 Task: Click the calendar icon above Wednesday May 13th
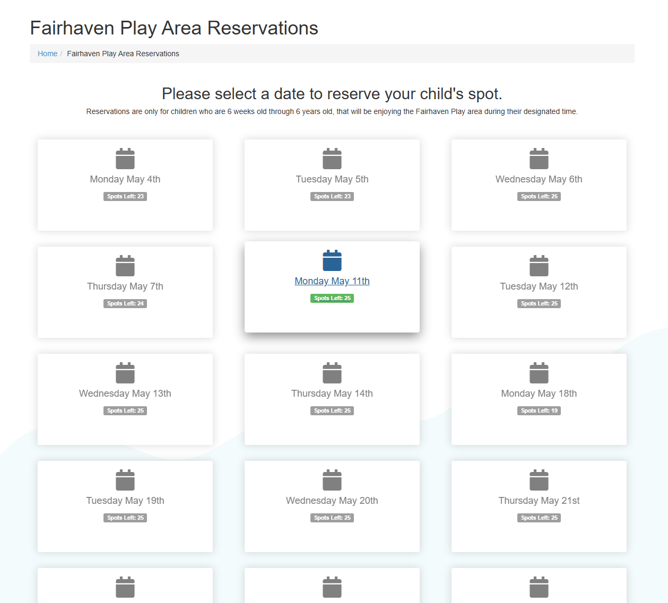pos(125,373)
